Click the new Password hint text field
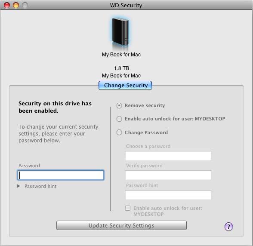The height and width of the screenshot is (246, 253). (168, 195)
